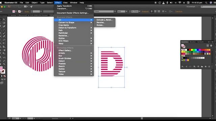The image size is (216, 121).
Task: Click the Show Swatch Kinds menu icon
Action: coord(194,67)
